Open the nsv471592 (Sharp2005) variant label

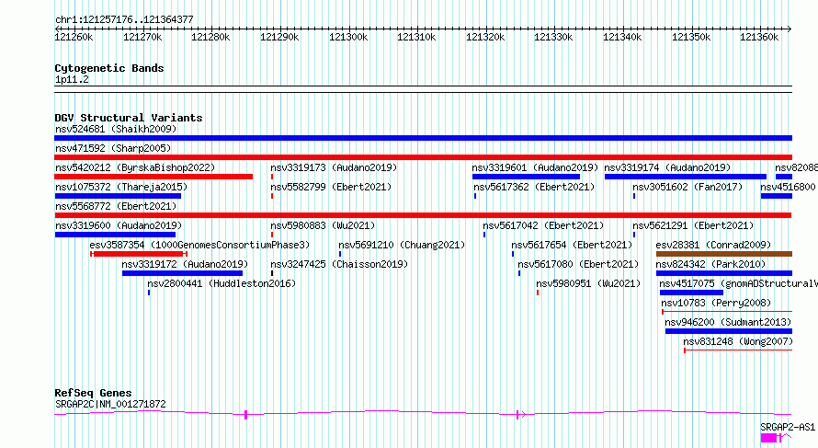click(x=113, y=148)
